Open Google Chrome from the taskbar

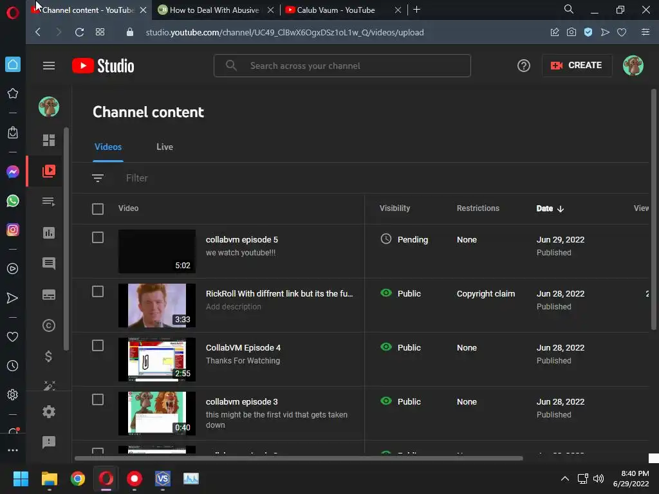point(78,479)
